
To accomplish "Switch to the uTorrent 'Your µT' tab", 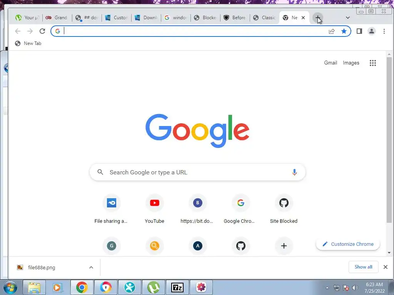I will (x=27, y=18).
